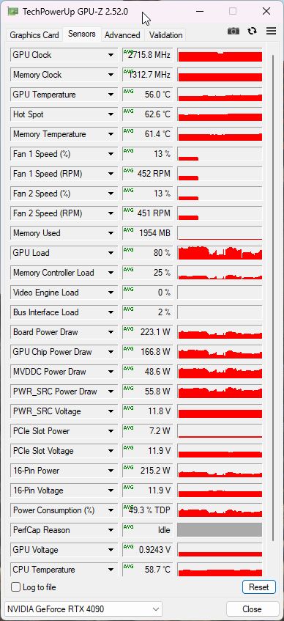This screenshot has height=621, width=284.
Task: Click the GPU Clock 2715.8 MHz value
Action: 148,55
